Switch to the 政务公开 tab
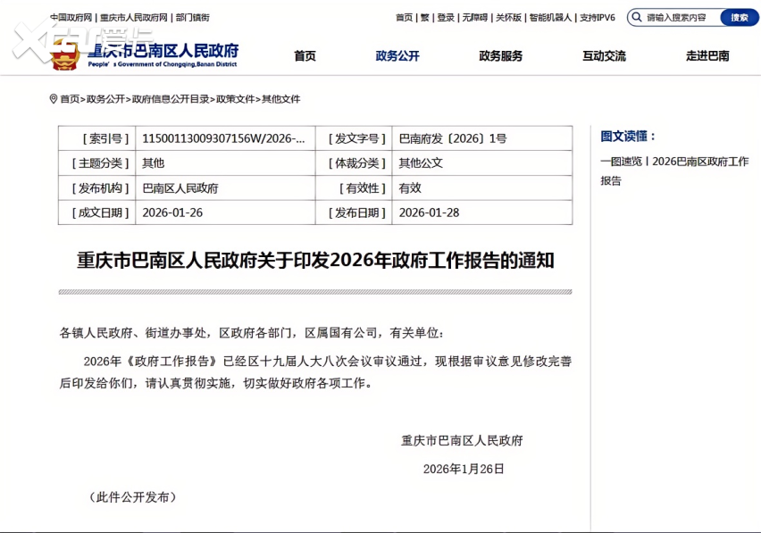This screenshot has width=761, height=533. 397,55
